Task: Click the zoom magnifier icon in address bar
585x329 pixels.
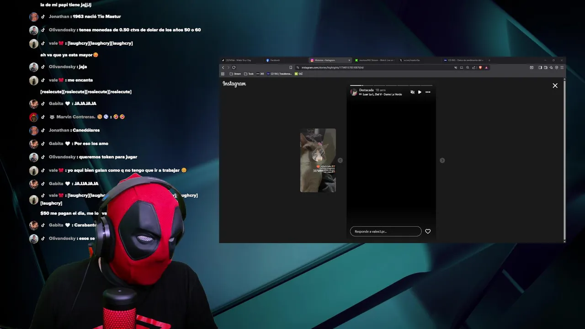Action: tap(468, 68)
